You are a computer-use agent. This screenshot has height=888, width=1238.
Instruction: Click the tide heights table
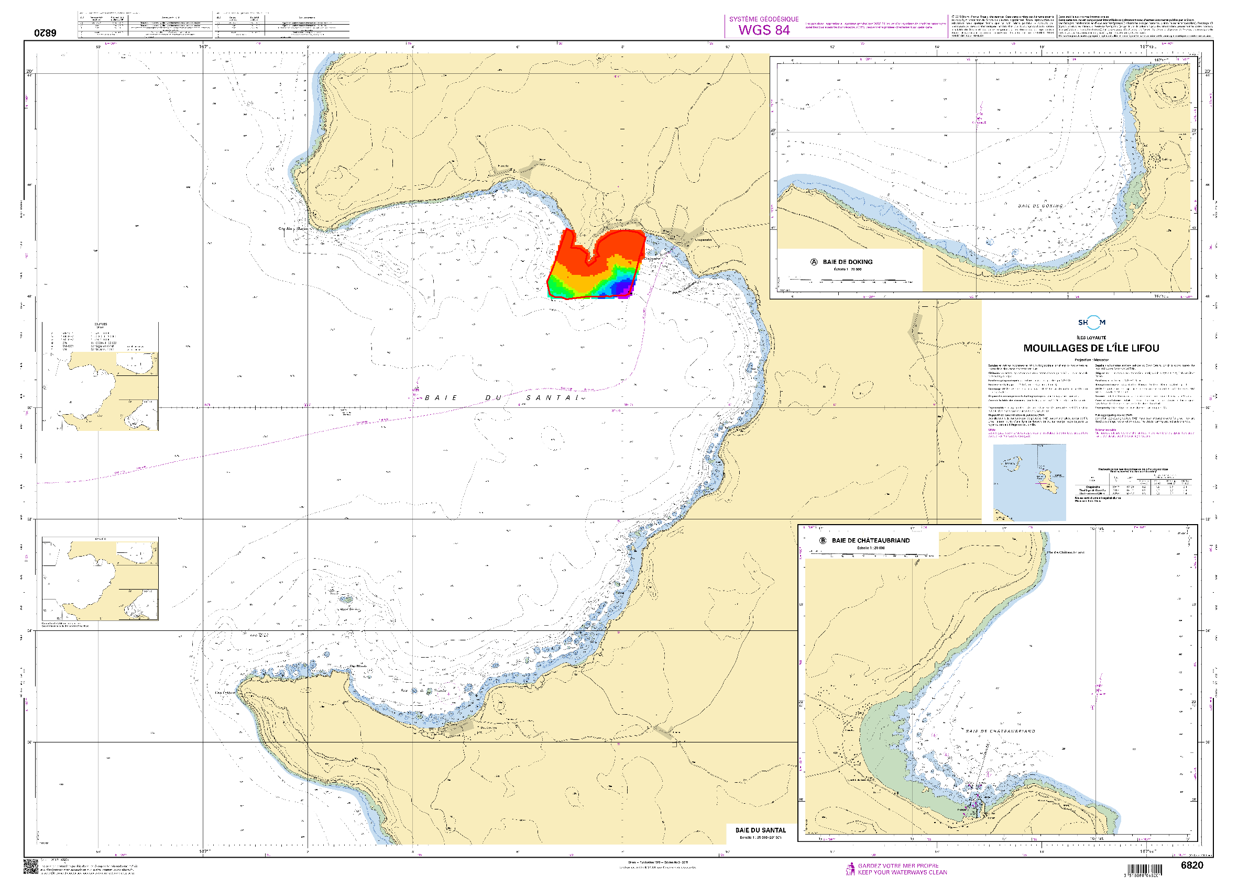(x=1133, y=485)
